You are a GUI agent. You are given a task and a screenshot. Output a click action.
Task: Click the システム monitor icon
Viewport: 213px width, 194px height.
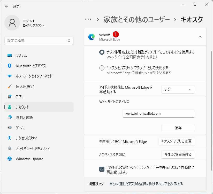pyautogui.click(x=10, y=55)
